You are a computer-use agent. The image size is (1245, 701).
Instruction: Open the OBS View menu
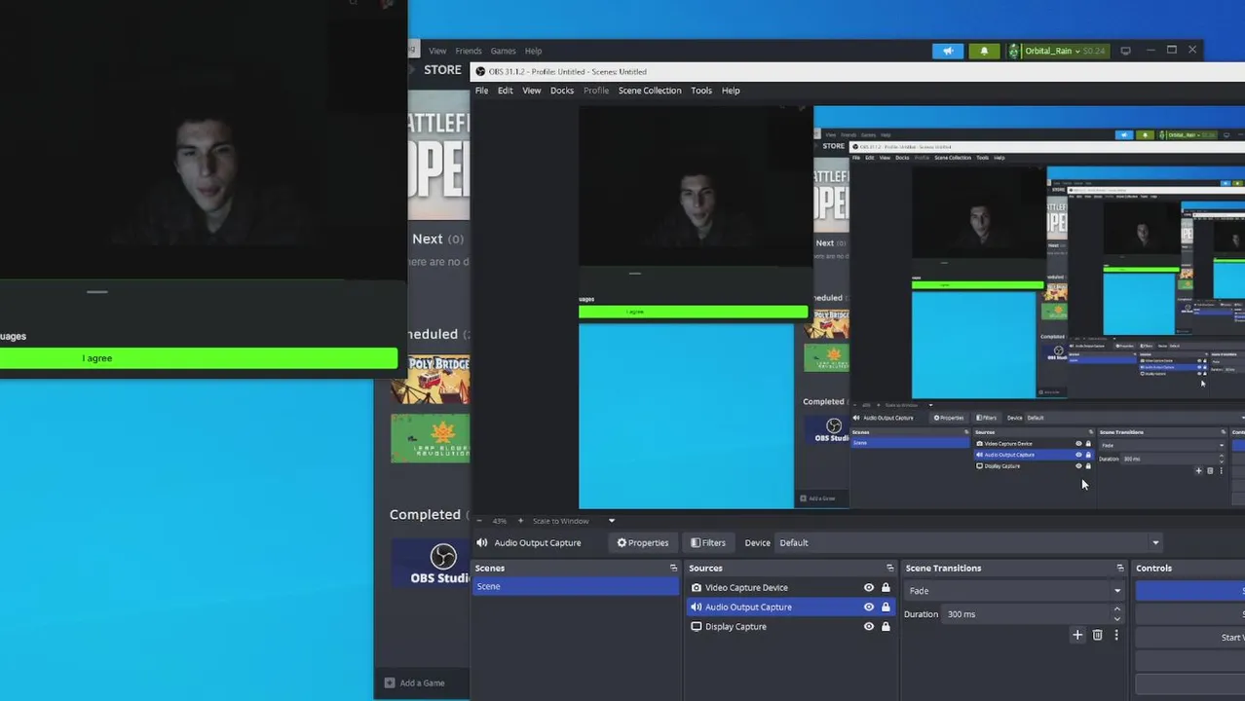[x=531, y=91]
